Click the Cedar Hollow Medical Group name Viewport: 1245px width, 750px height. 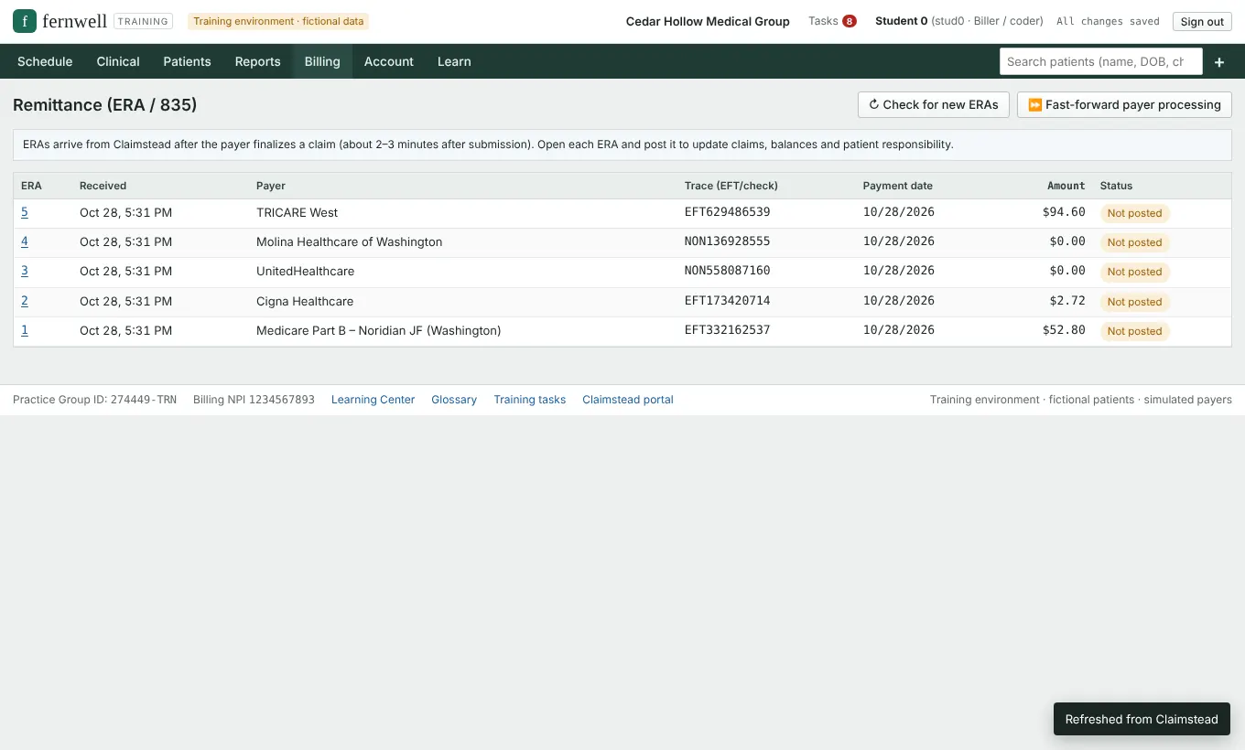(708, 21)
